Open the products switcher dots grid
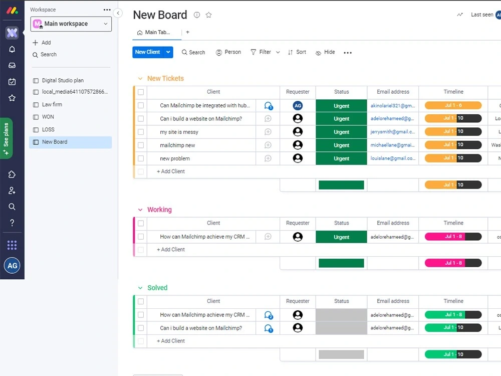 (12, 245)
